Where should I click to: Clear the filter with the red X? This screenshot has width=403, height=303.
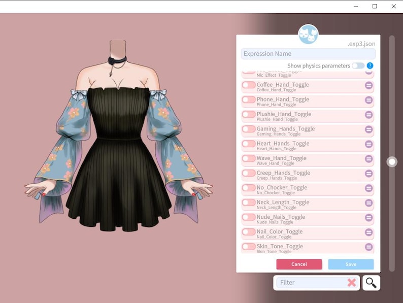click(352, 283)
